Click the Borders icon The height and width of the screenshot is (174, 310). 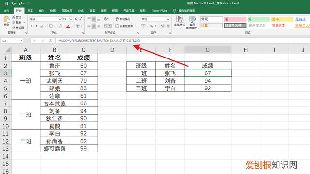(51, 26)
